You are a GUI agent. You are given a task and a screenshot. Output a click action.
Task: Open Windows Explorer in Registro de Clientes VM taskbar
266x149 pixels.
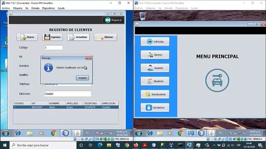click(x=30, y=133)
